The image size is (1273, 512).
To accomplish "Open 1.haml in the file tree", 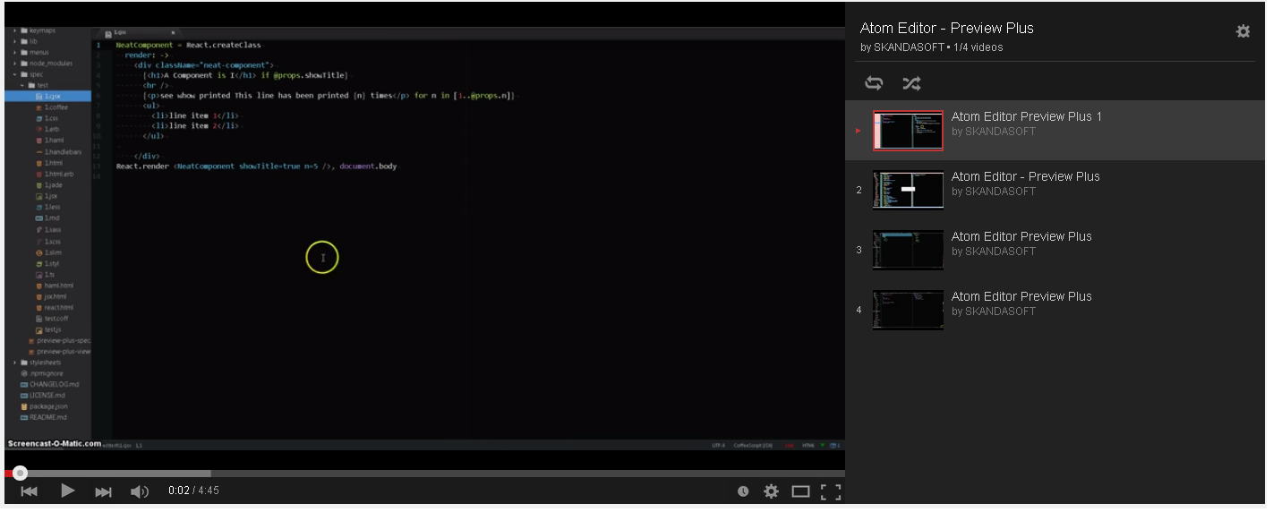I will click(x=49, y=141).
